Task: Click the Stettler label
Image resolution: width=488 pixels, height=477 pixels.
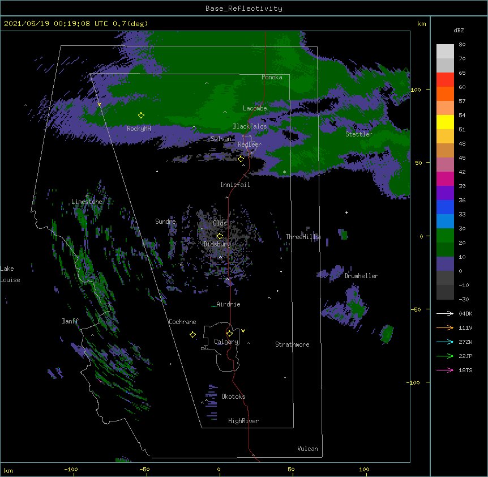Action: (359, 134)
